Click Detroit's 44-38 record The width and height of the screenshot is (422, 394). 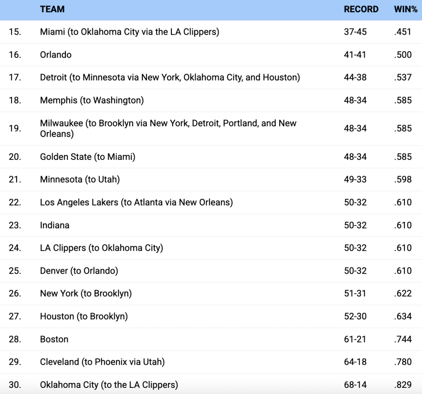(355, 77)
